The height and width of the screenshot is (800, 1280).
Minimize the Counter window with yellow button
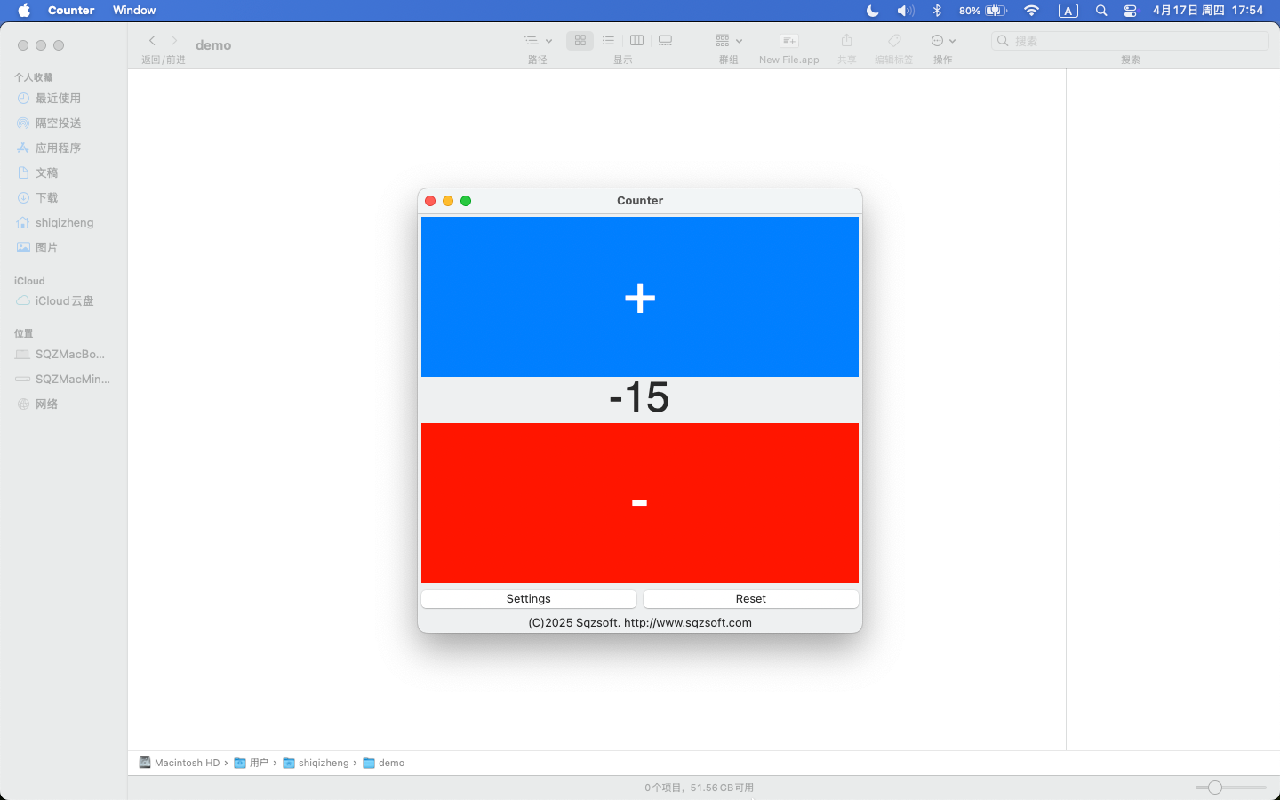click(x=448, y=201)
